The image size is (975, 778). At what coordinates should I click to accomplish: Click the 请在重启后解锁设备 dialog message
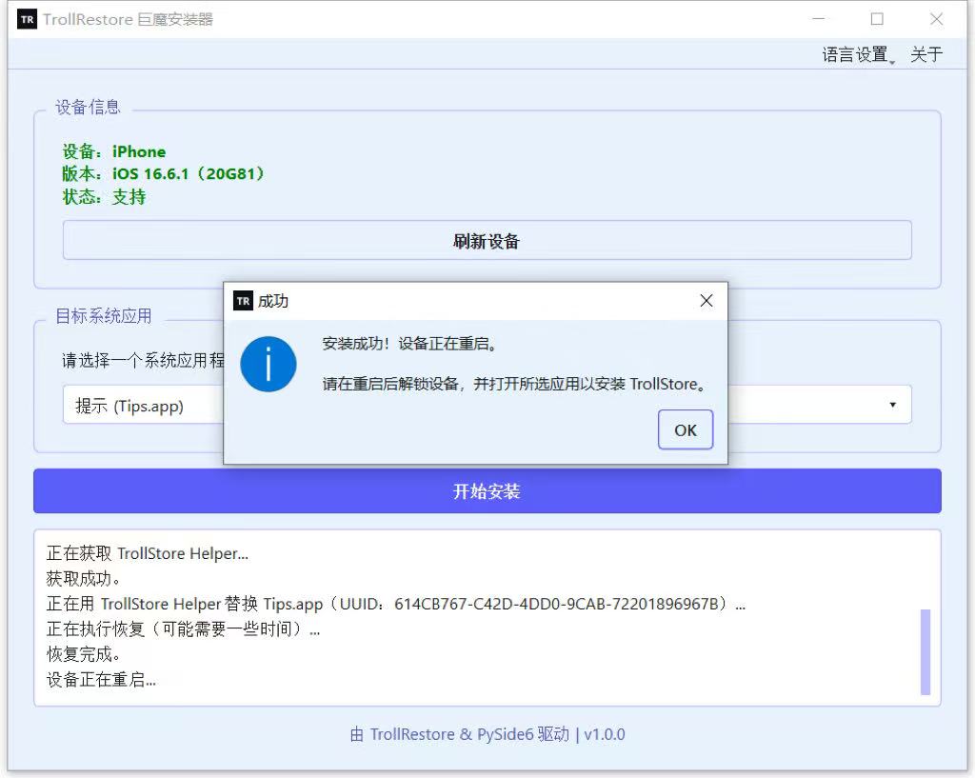coord(515,384)
